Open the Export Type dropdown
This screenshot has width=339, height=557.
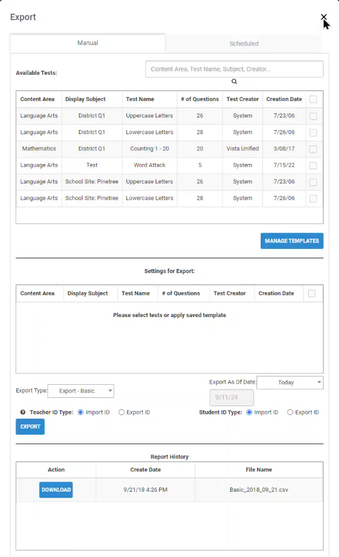(81, 391)
